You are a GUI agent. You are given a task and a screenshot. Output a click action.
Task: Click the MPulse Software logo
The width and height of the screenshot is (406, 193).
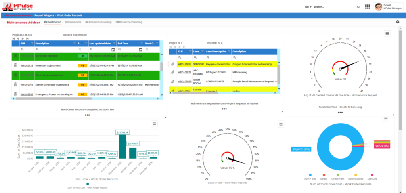17,7
